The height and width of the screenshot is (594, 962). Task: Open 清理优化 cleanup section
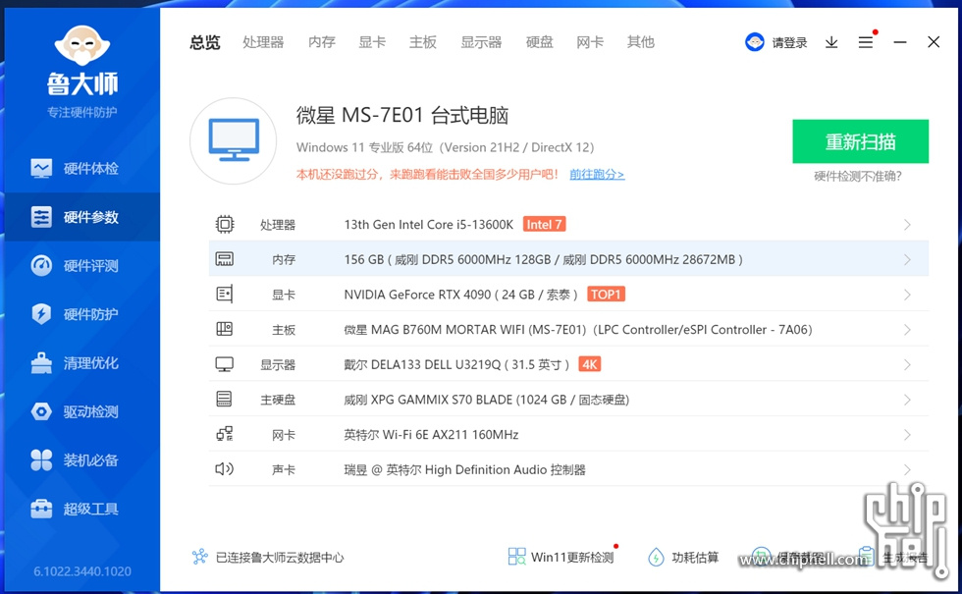coord(81,362)
